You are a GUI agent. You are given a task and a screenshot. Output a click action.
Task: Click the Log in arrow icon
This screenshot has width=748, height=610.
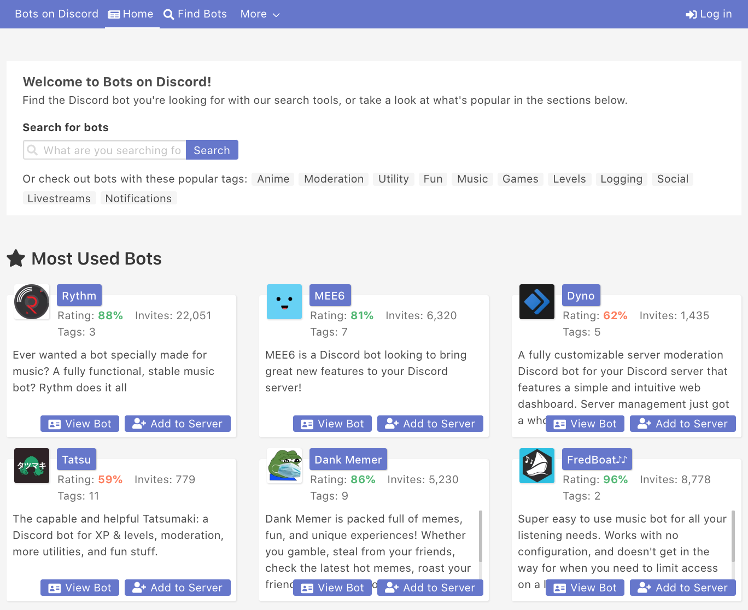coord(691,15)
